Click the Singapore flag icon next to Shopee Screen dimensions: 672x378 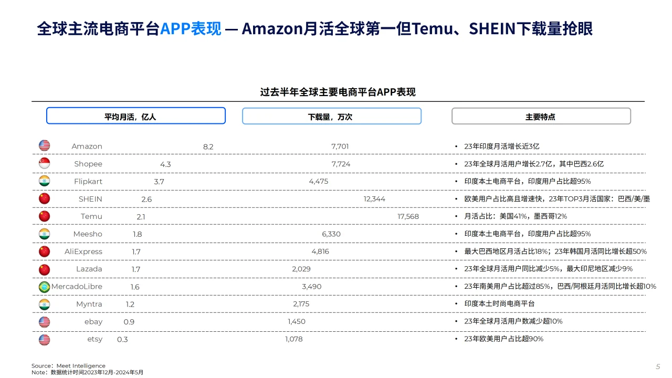(x=45, y=163)
